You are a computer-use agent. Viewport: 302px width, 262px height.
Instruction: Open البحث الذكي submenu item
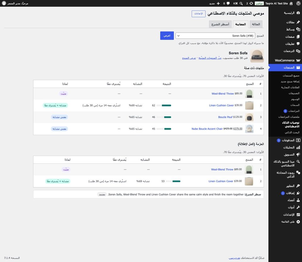click(x=292, y=132)
